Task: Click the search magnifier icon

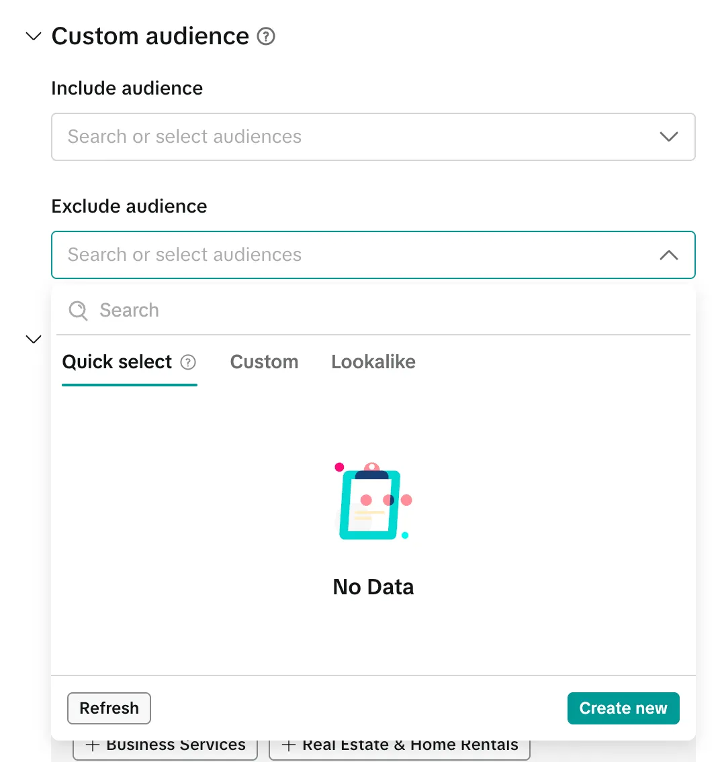Action: pos(78,310)
